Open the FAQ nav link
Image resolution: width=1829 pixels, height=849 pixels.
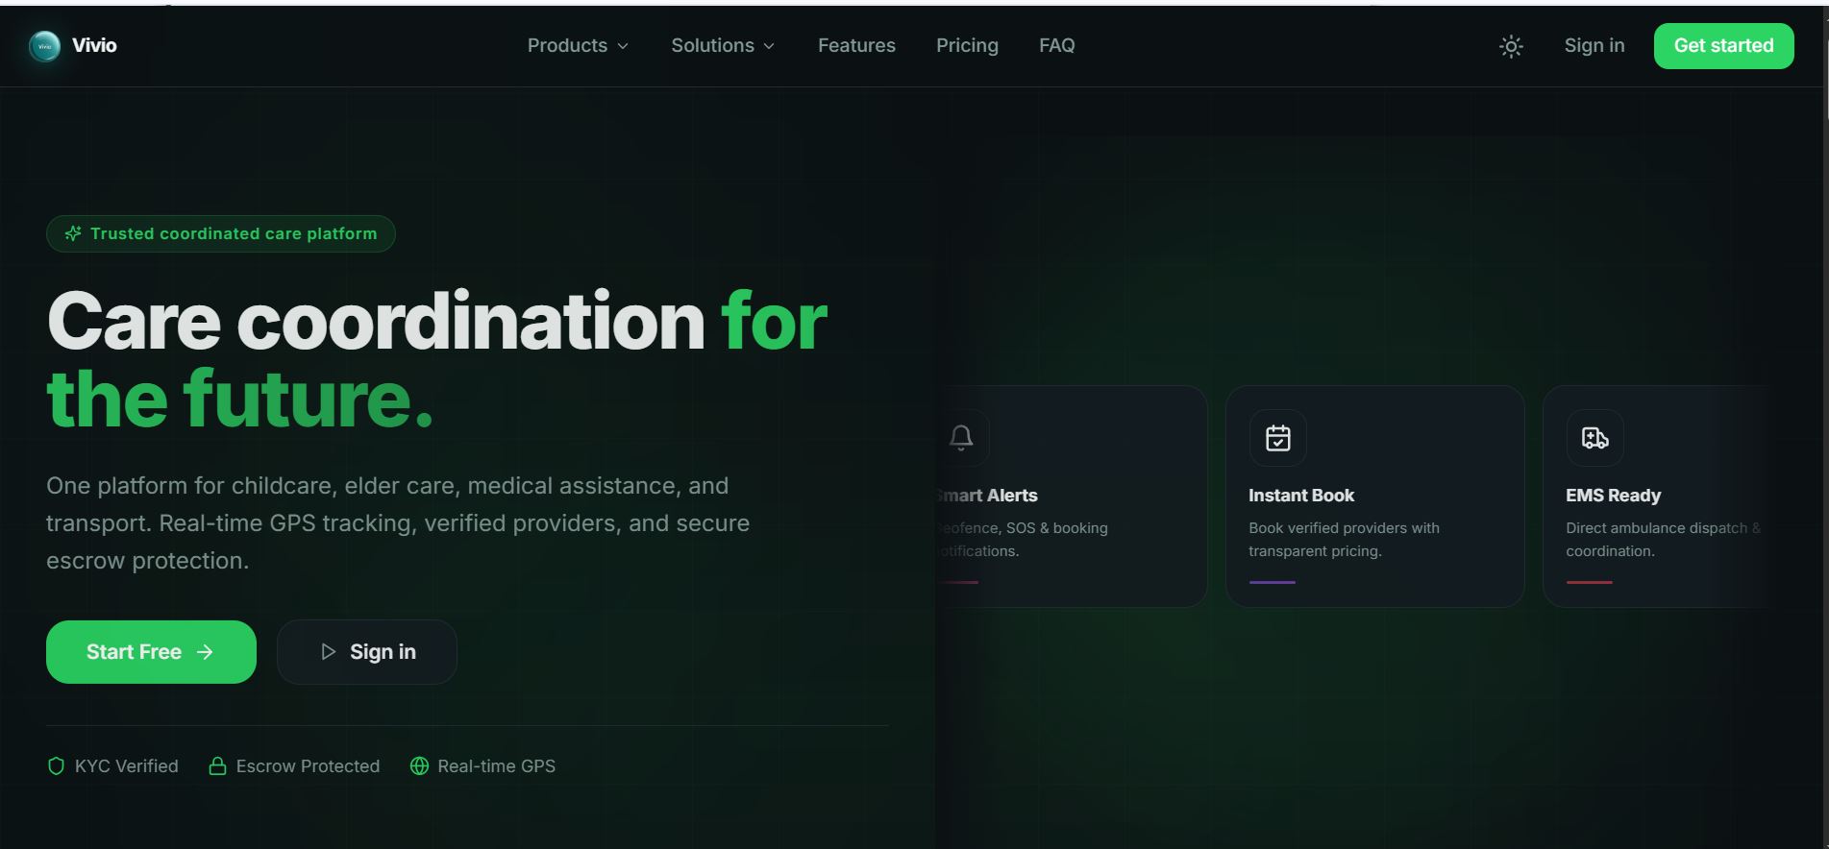[x=1057, y=45]
